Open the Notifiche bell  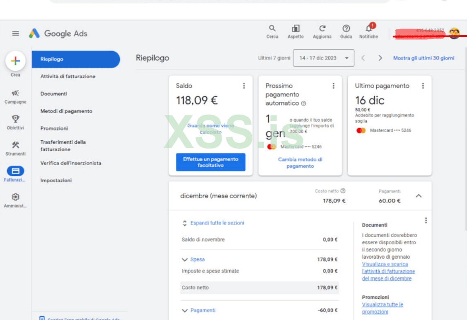pos(368,31)
